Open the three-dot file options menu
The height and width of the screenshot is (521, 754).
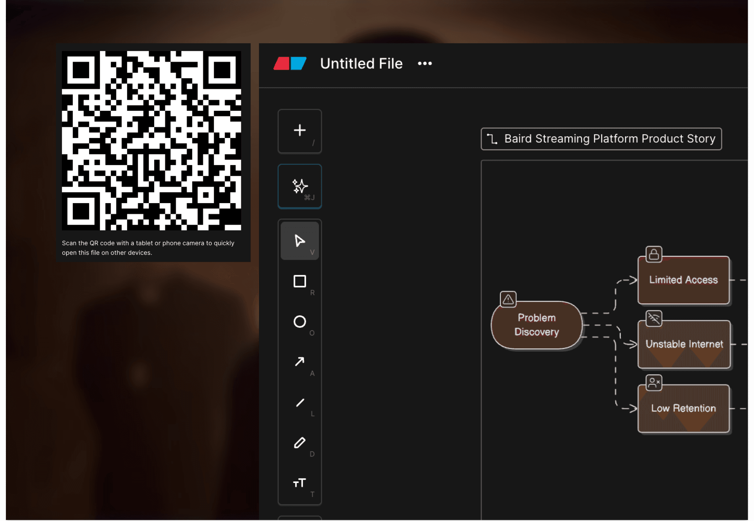pyautogui.click(x=425, y=64)
